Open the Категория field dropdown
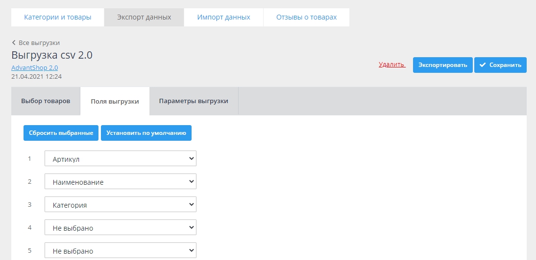 pyautogui.click(x=120, y=205)
